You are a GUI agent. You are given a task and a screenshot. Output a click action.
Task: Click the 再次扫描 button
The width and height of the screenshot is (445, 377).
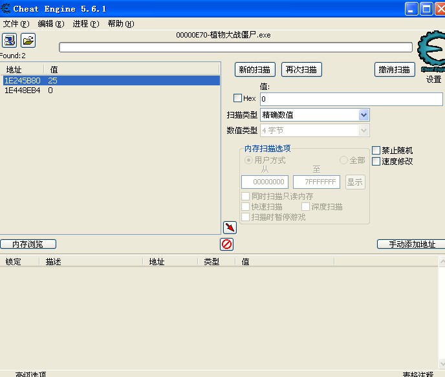(301, 69)
